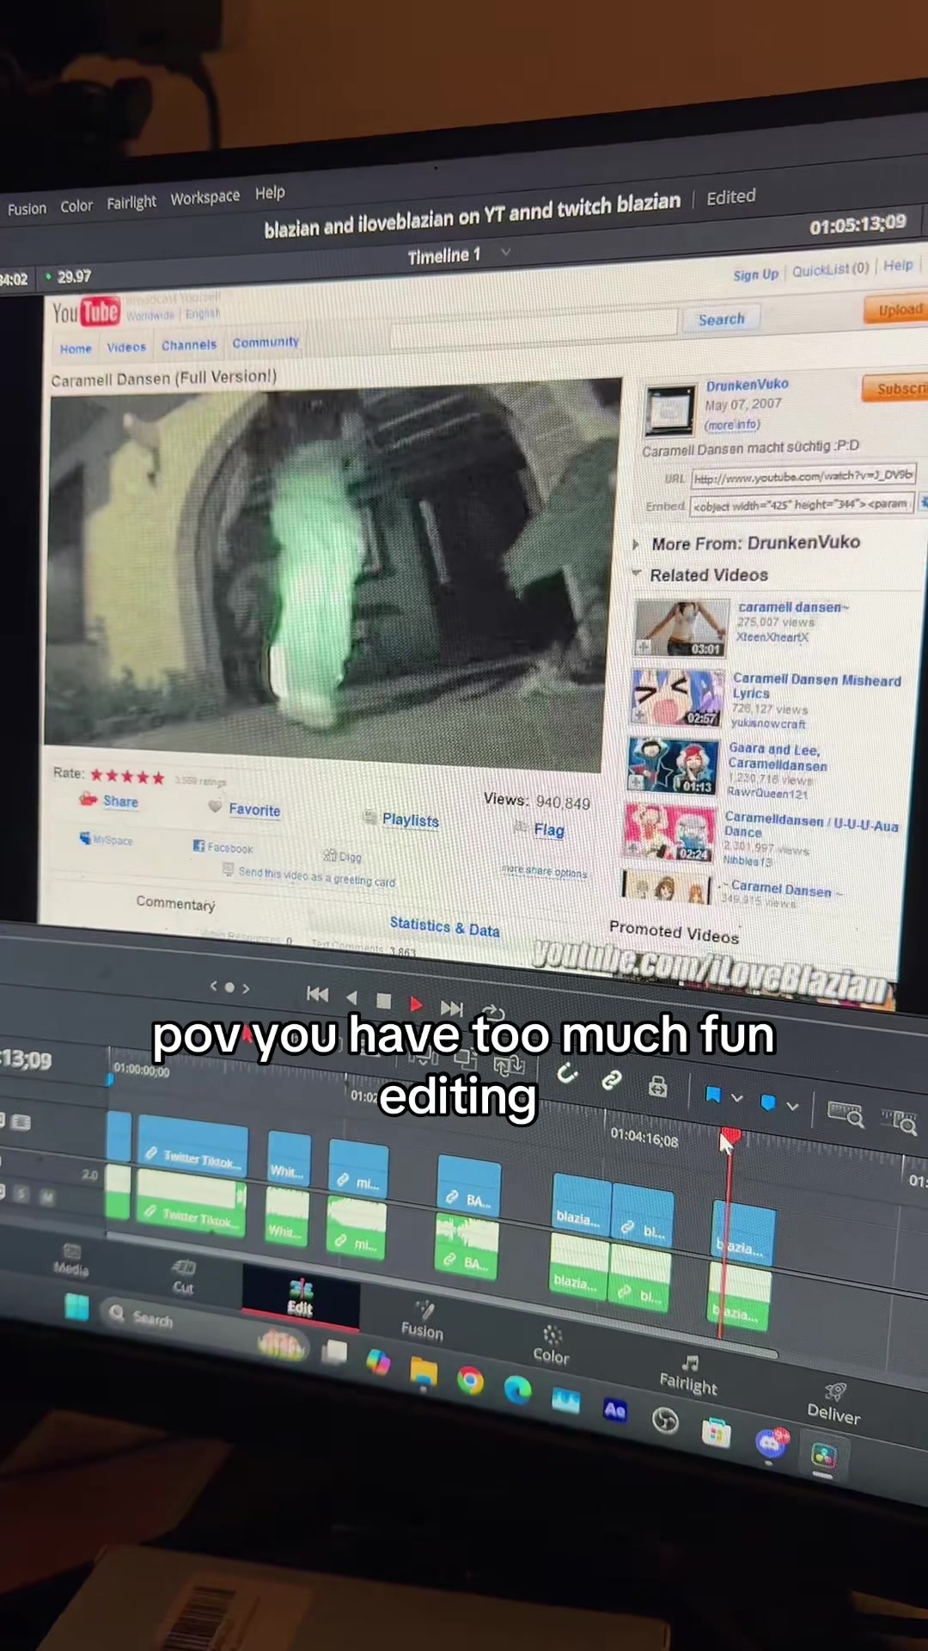Open After Effects from the taskbar
The width and height of the screenshot is (928, 1651).
[614, 1409]
